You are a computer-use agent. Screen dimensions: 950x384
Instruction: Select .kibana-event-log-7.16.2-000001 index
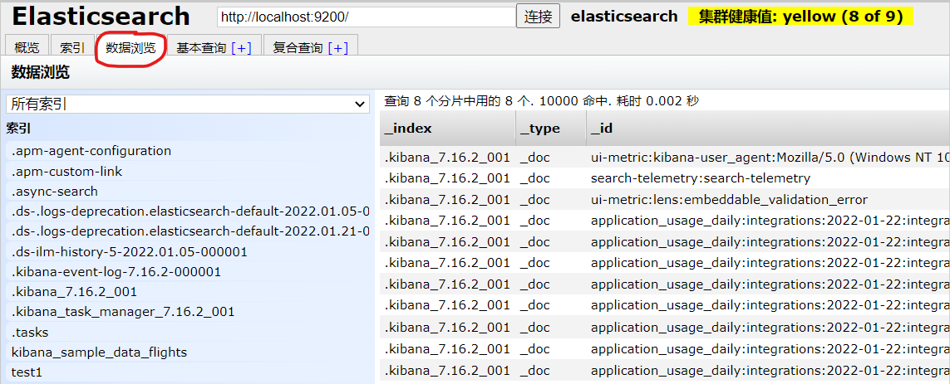pyautogui.click(x=189, y=272)
